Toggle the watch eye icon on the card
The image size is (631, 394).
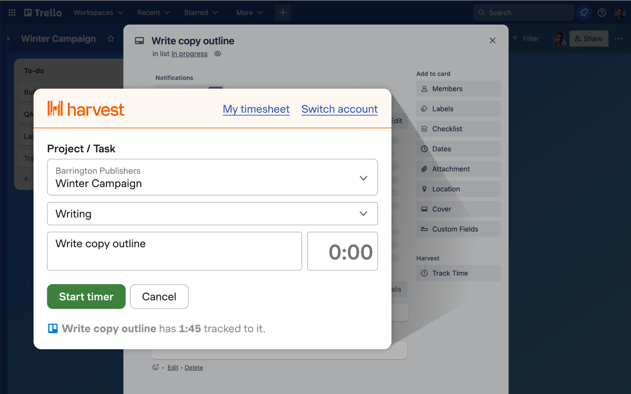pyautogui.click(x=218, y=54)
